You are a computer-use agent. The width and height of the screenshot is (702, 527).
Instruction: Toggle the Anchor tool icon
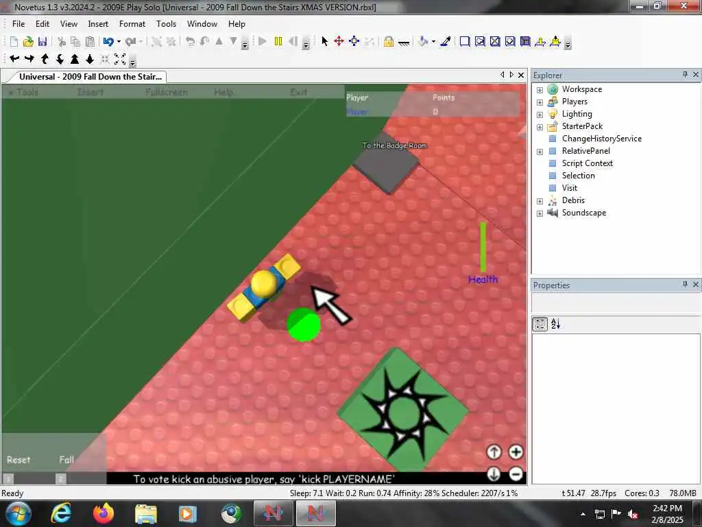pyautogui.click(x=404, y=43)
